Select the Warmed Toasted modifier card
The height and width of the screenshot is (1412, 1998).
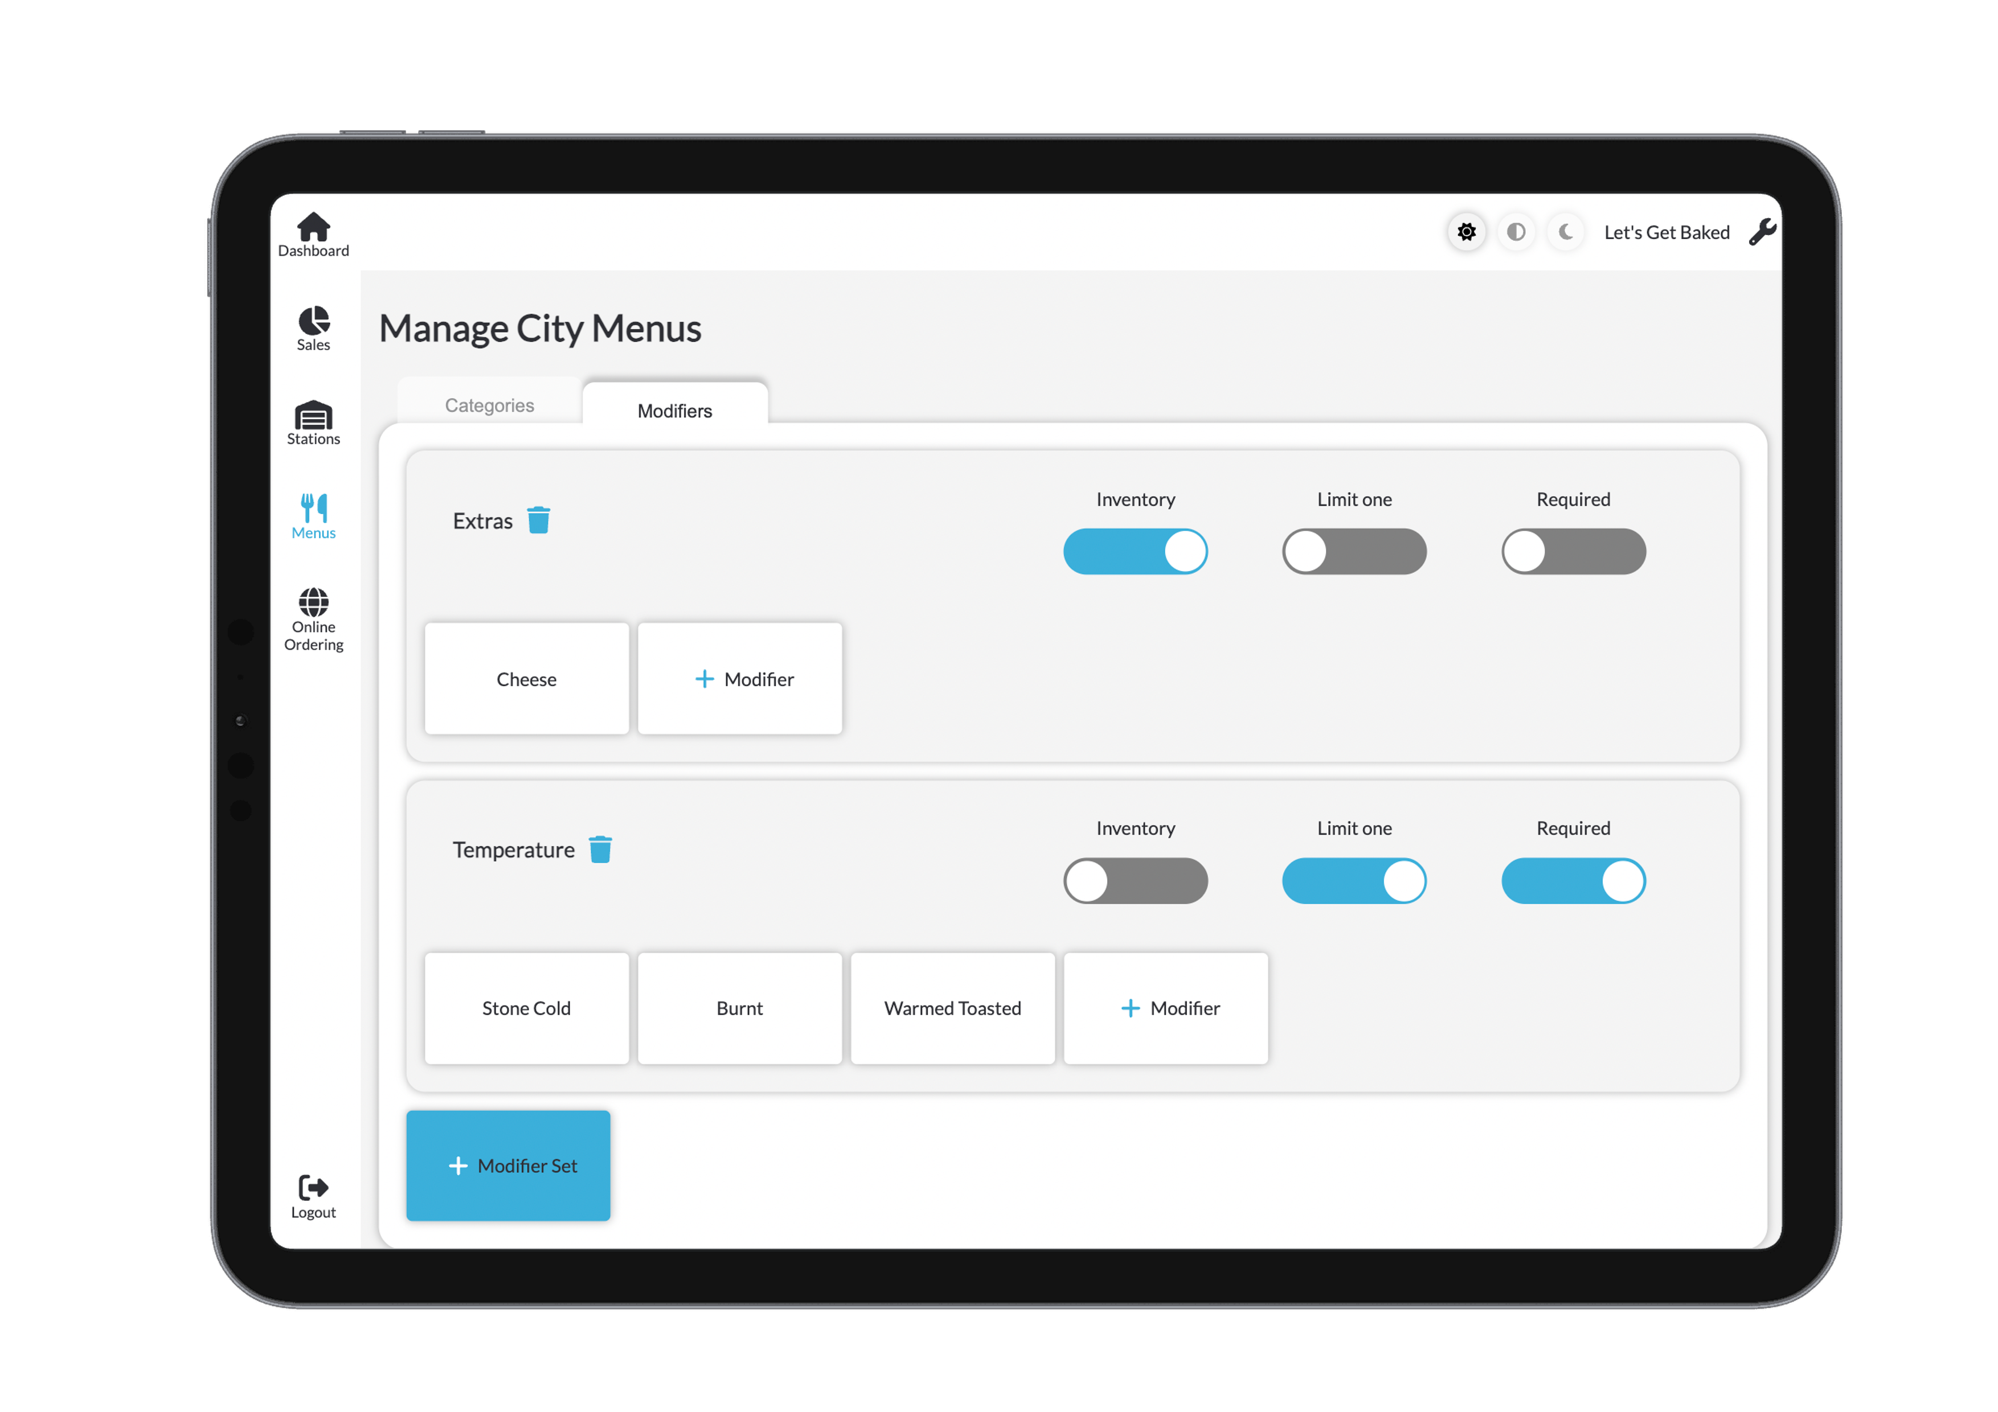[x=952, y=1008]
